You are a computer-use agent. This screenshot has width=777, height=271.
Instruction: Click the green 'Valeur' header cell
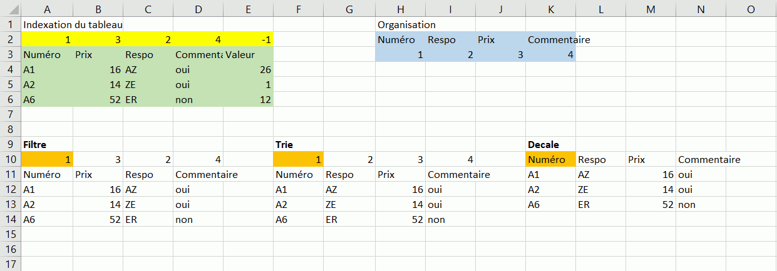point(248,54)
